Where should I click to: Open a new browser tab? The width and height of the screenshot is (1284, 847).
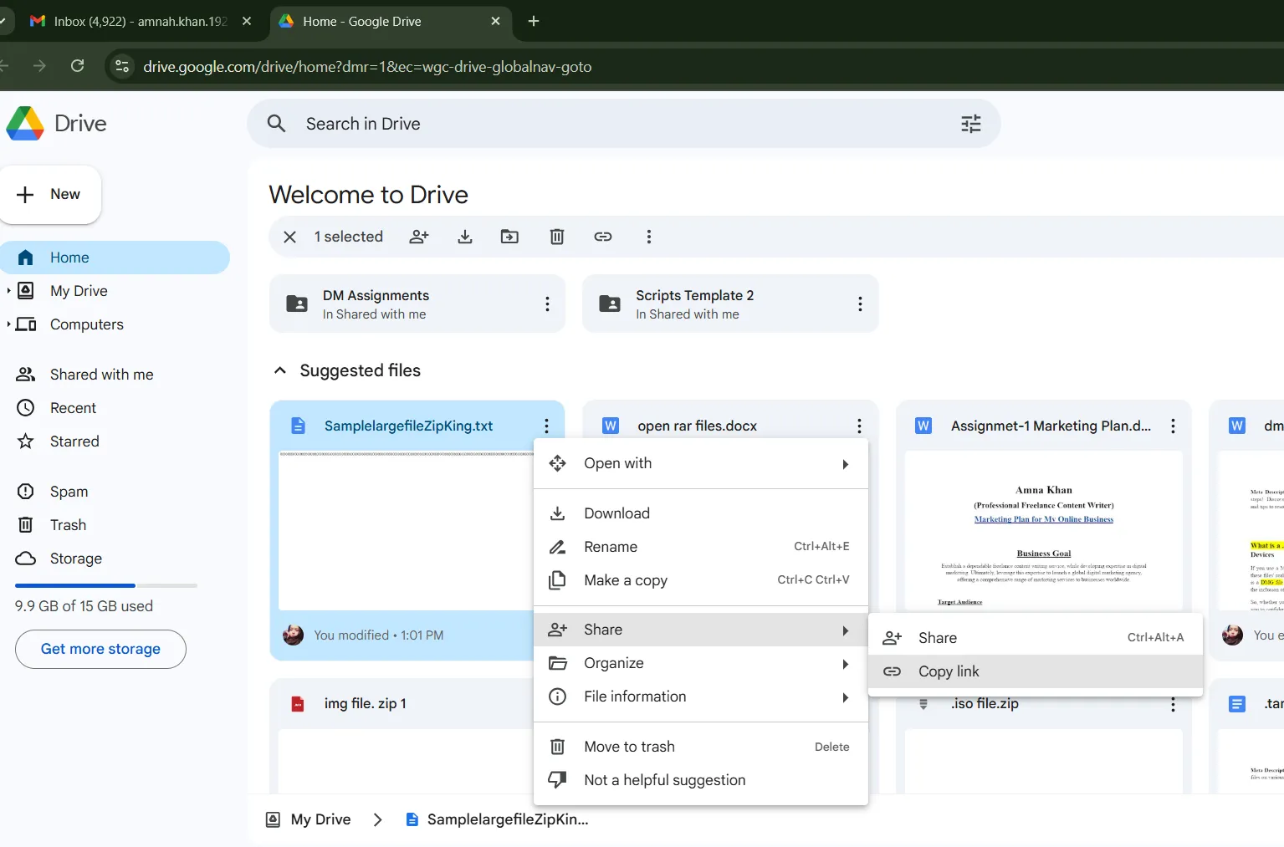534,21
